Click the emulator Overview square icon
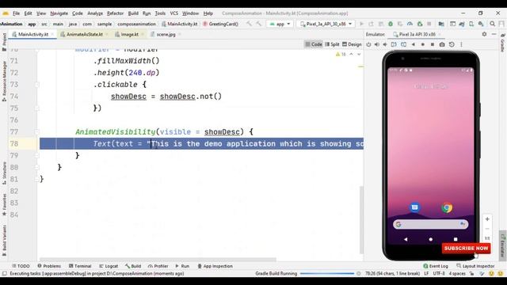Viewport: 507px width, 285px height. [x=433, y=44]
